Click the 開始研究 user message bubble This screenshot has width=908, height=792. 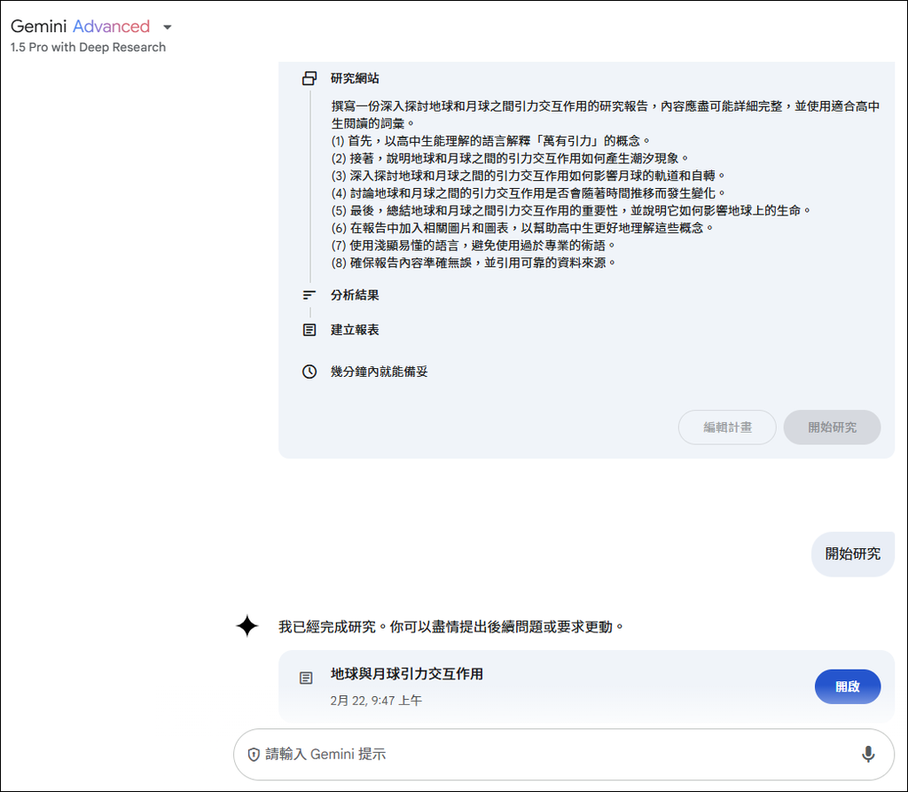(x=853, y=554)
